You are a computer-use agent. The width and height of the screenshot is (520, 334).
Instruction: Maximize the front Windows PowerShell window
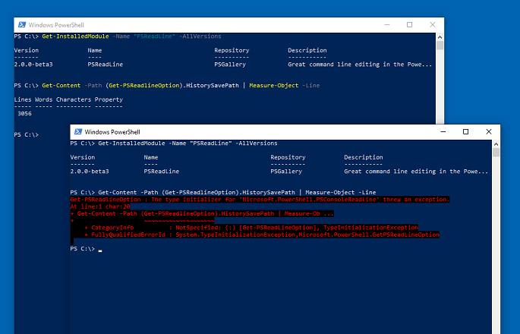pos(465,131)
